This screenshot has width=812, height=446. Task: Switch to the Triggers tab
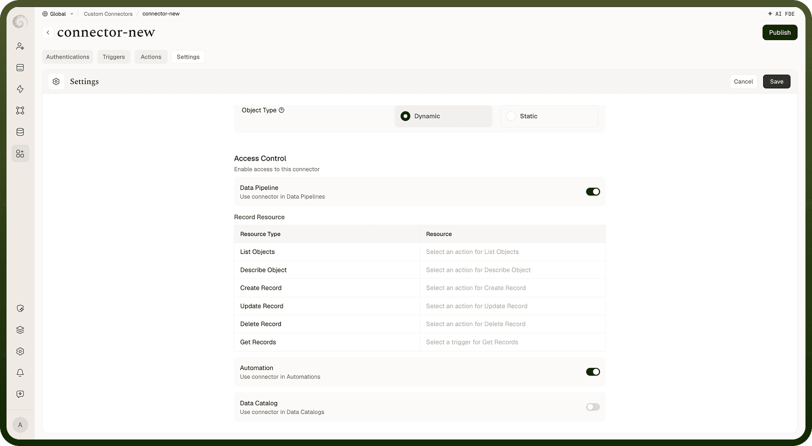114,57
